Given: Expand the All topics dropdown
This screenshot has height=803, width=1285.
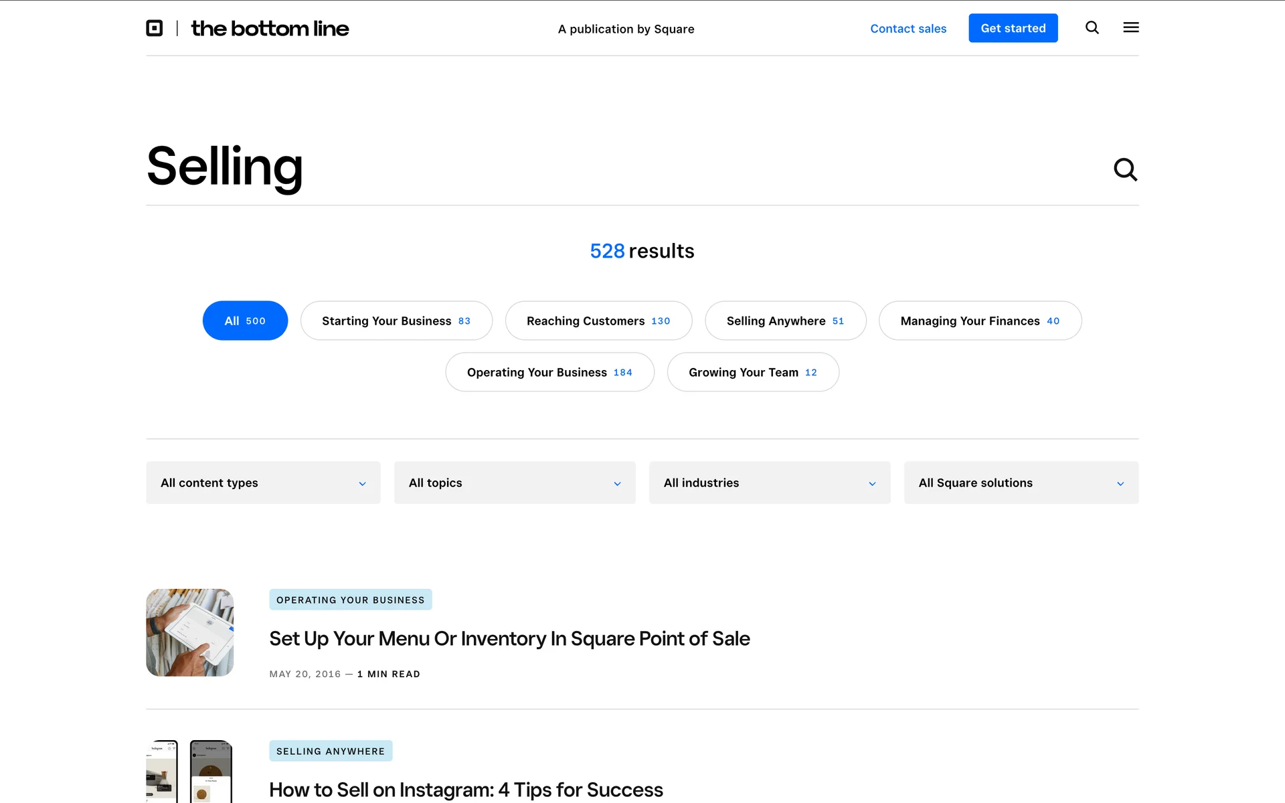Looking at the screenshot, I should pyautogui.click(x=514, y=482).
